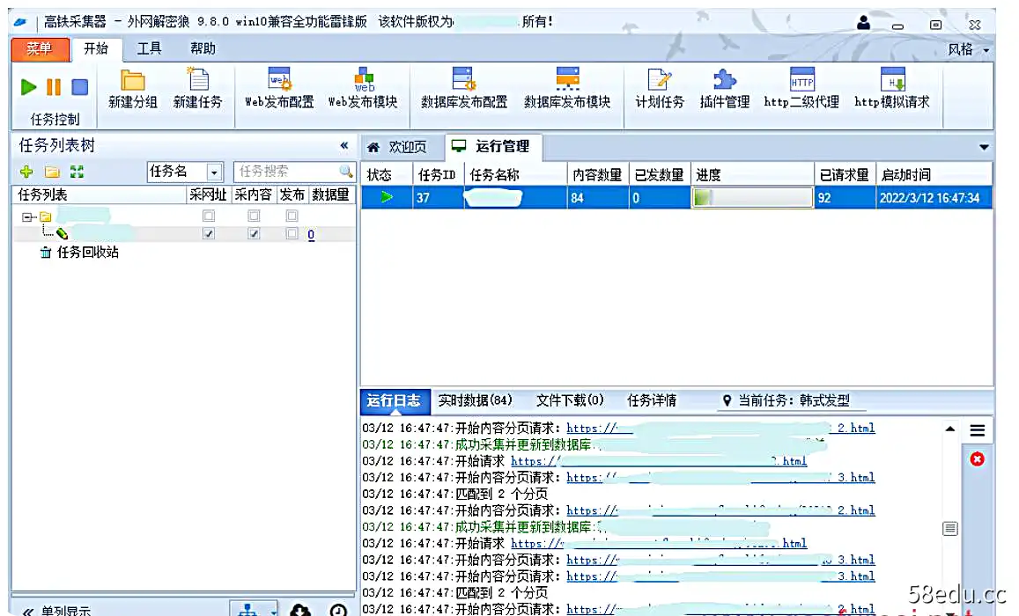Viewport: 1019px width, 616px height.
Task: Click the clock icon at bottom
Action: click(338, 610)
